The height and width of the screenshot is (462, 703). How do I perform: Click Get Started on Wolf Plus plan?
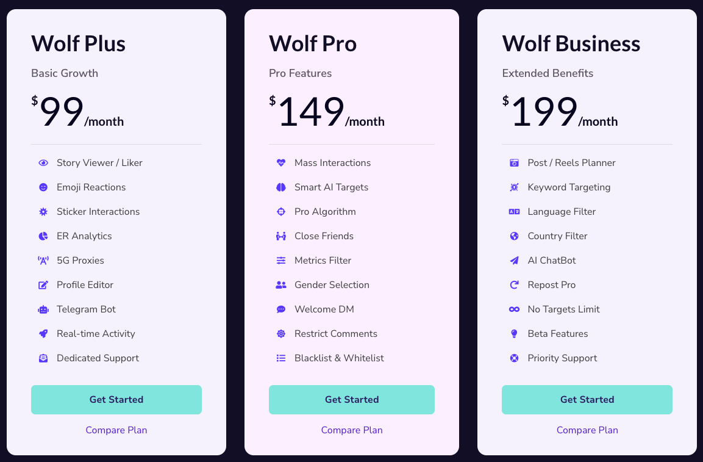(x=116, y=399)
